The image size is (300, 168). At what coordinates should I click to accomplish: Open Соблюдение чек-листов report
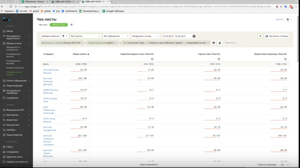(14, 73)
